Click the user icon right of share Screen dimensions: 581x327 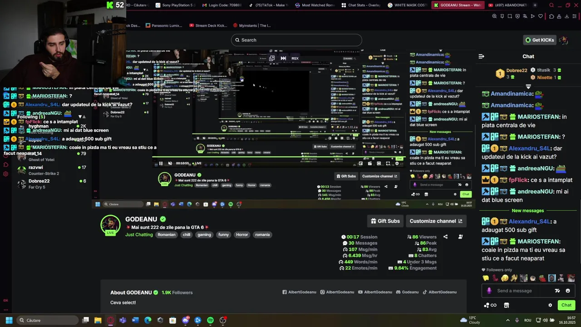tap(460, 237)
